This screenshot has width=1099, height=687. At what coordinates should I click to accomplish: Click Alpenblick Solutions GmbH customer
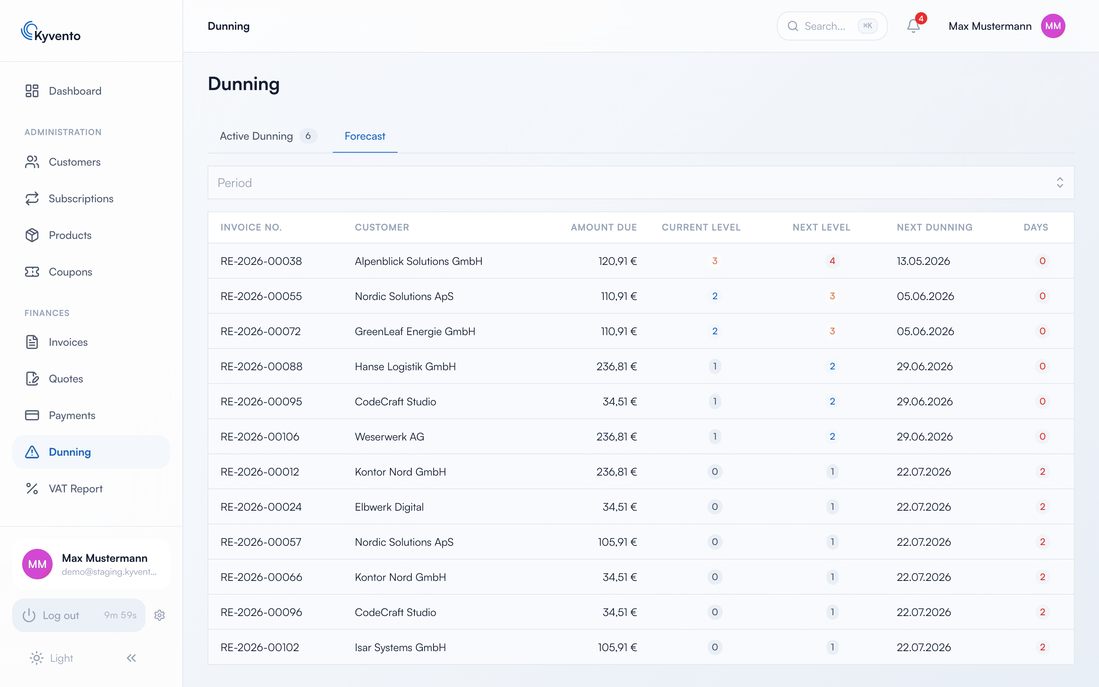pyautogui.click(x=419, y=261)
